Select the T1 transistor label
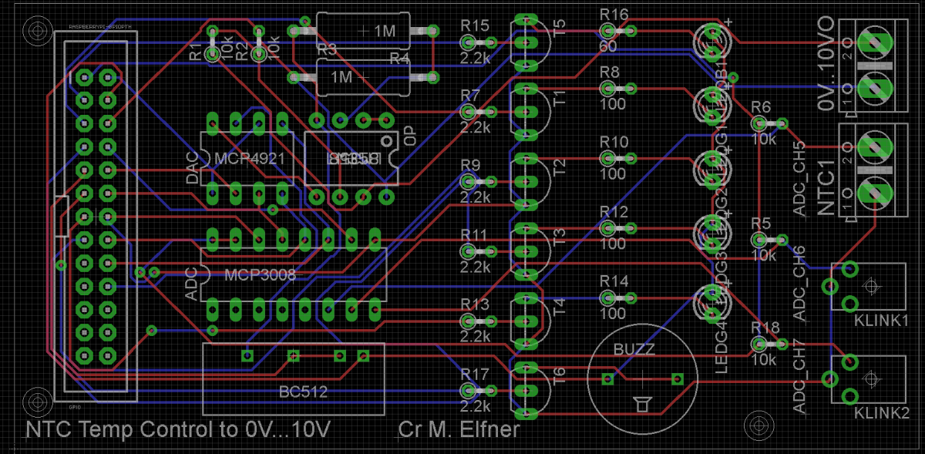 coord(560,98)
